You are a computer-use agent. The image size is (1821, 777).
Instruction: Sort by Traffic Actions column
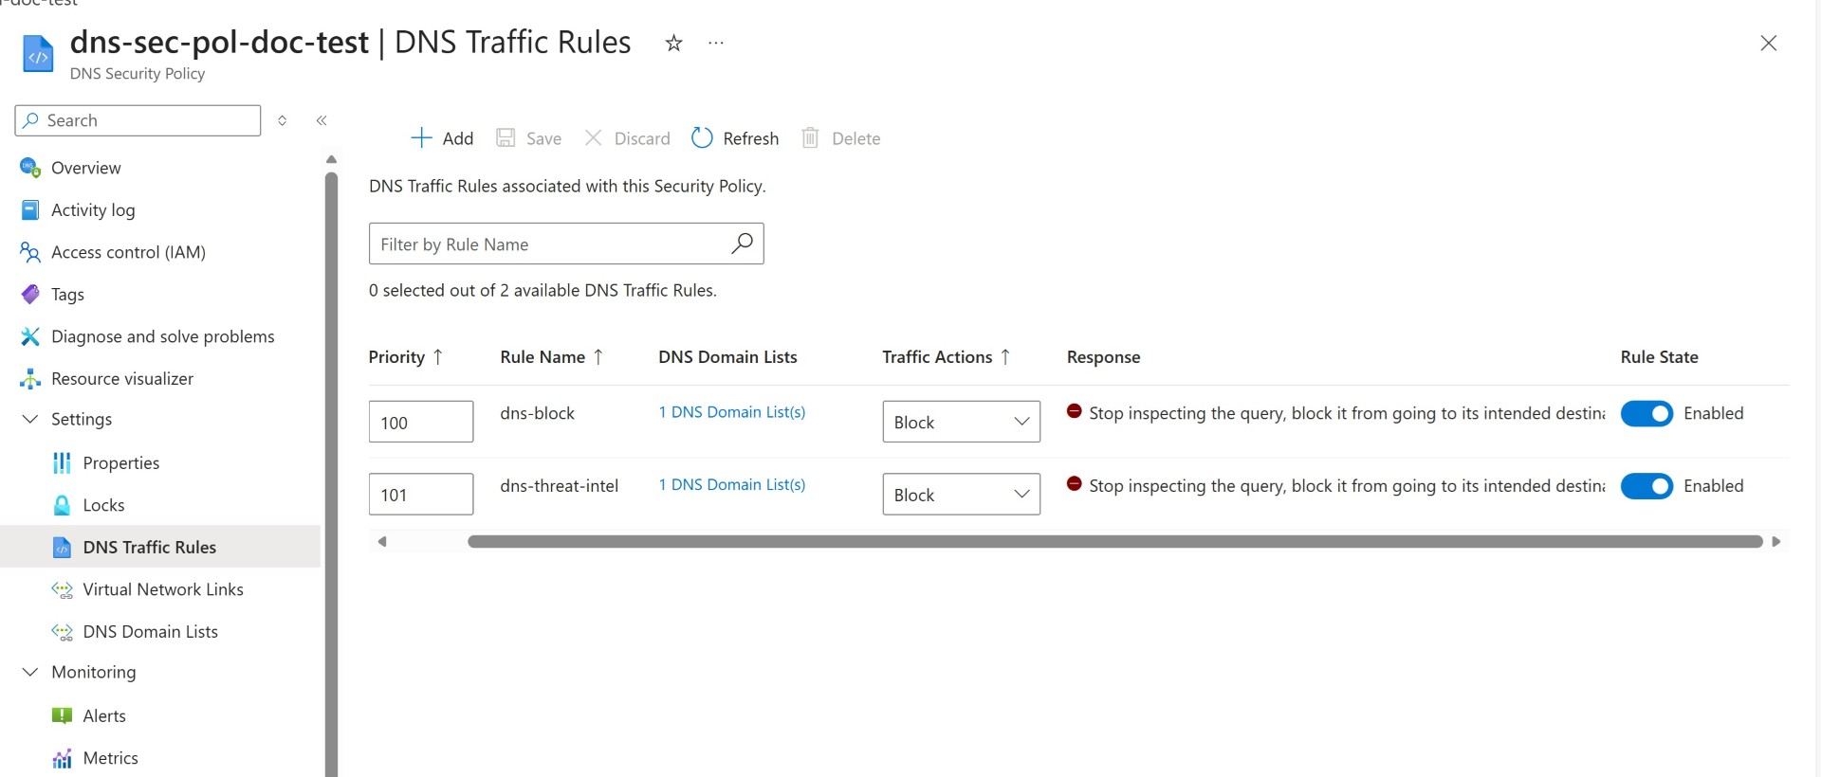click(947, 357)
